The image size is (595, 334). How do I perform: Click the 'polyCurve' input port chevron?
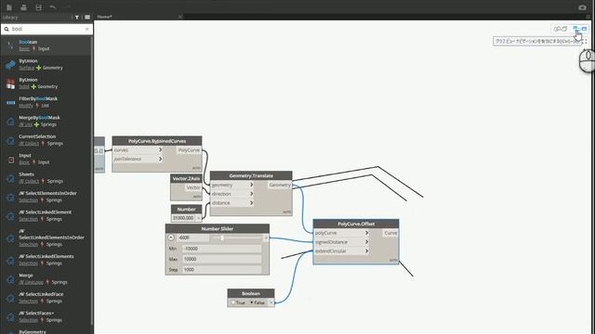[366, 233]
